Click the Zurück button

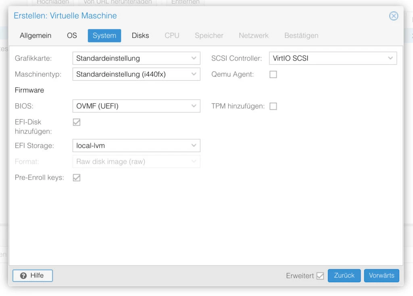point(344,275)
